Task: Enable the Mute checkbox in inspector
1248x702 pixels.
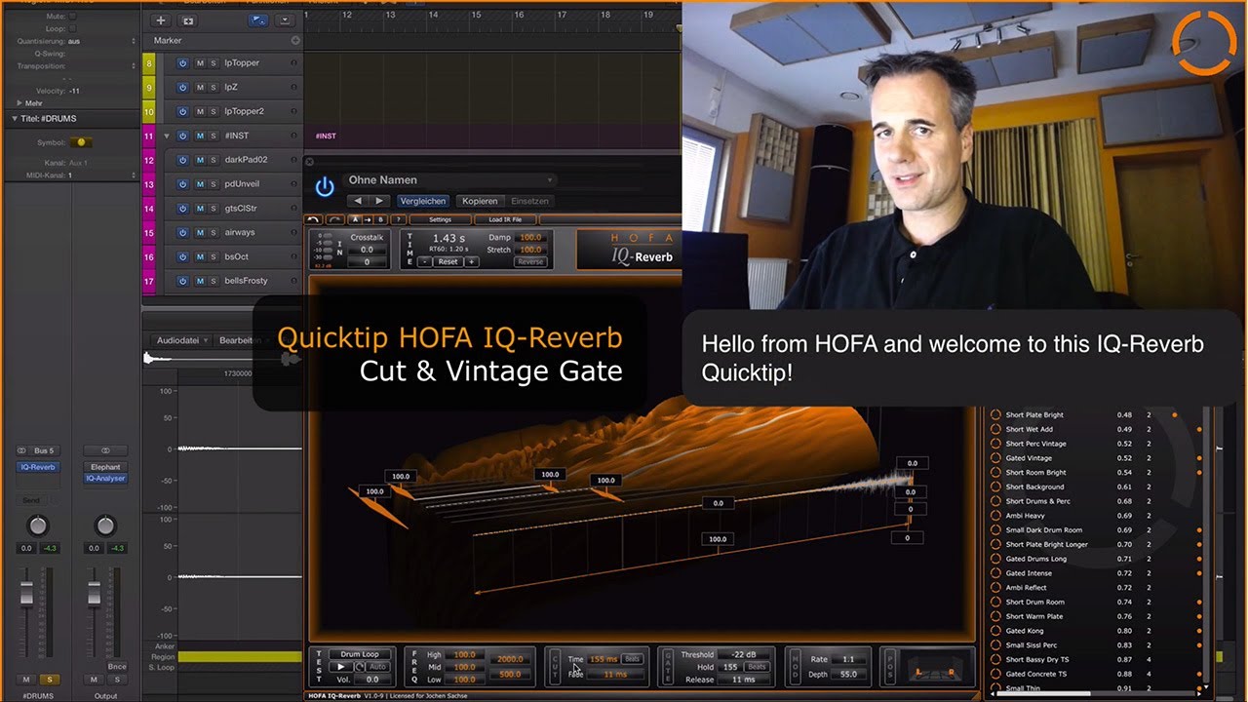Action: pos(71,17)
